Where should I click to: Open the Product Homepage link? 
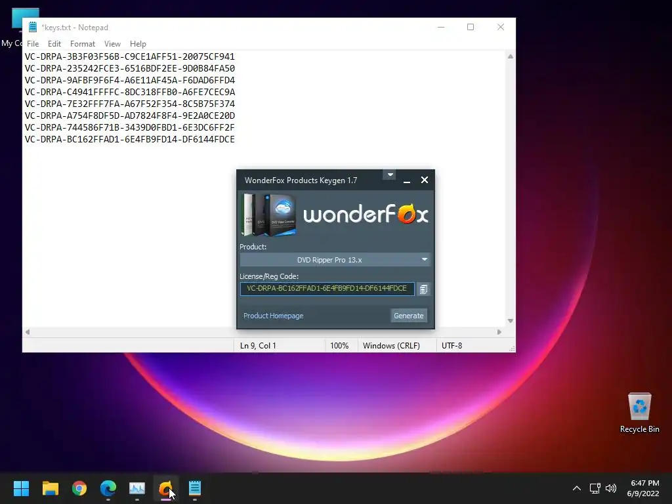click(274, 316)
